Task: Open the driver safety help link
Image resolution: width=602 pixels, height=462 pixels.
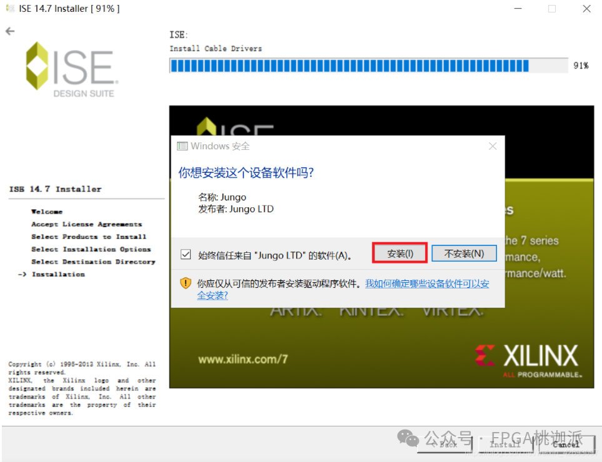Action: coord(427,283)
